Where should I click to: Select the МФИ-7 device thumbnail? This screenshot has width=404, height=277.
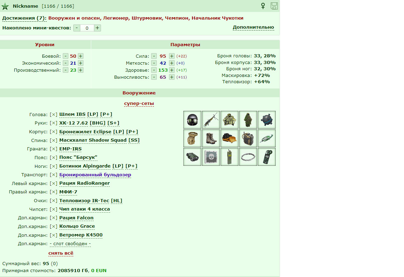pyautogui.click(x=267, y=138)
